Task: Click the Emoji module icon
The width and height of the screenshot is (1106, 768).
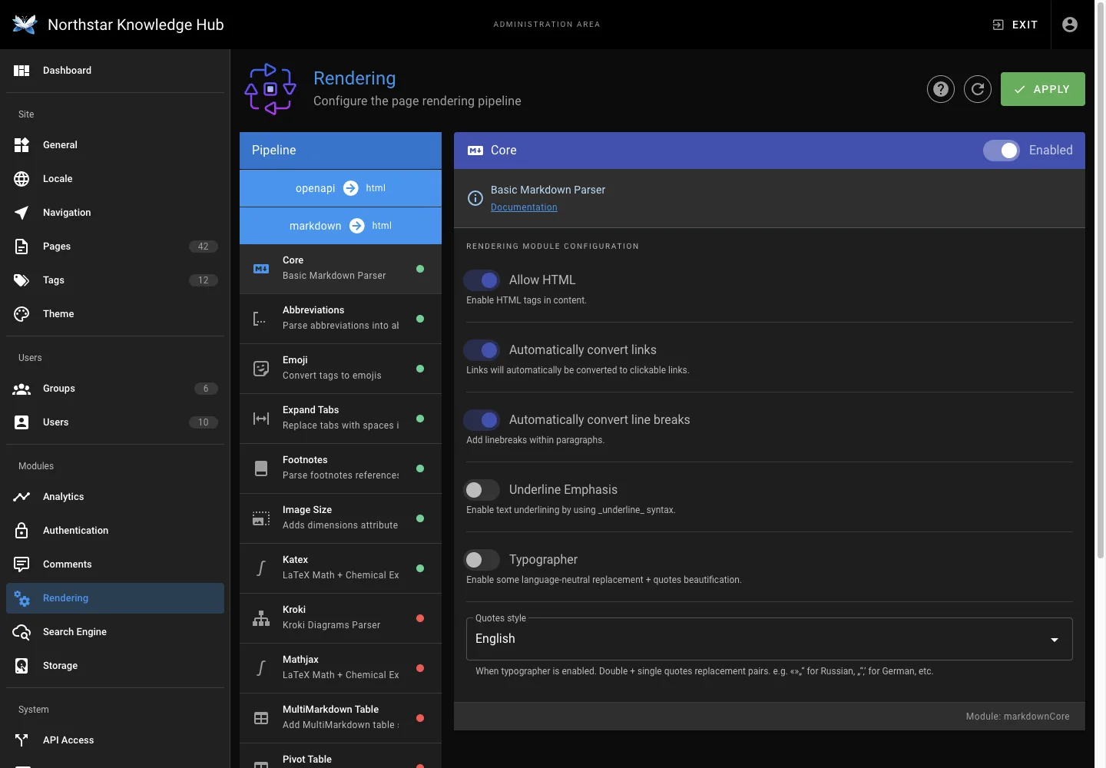Action: pyautogui.click(x=261, y=369)
